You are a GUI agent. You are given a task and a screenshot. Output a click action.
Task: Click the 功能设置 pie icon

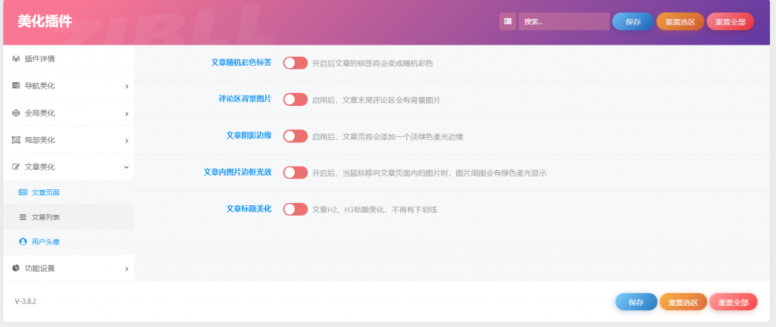tap(16, 268)
